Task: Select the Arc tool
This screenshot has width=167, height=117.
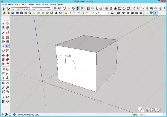Action: 3,46
